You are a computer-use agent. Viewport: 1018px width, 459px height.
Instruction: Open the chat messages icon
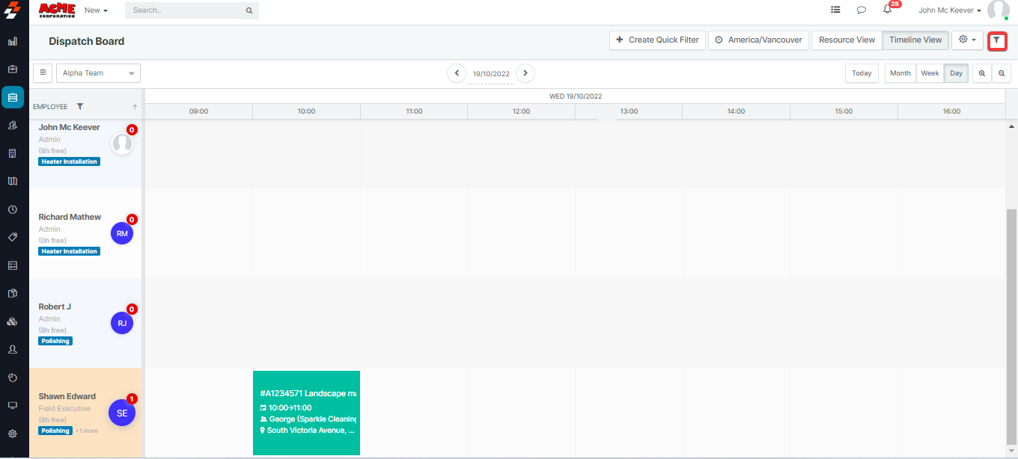coord(861,10)
